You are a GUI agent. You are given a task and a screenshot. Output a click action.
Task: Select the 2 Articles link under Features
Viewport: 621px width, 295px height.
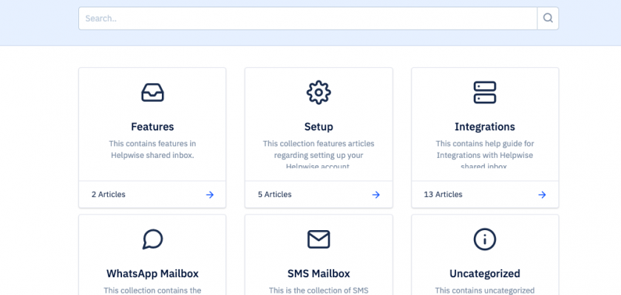pos(109,195)
